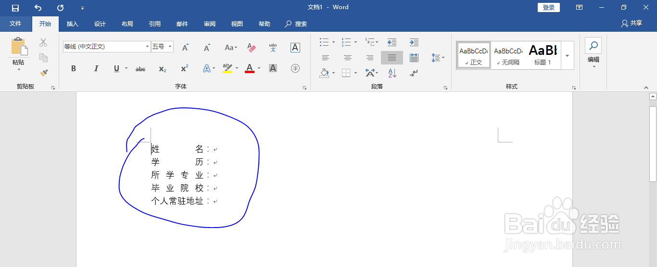Open the Bullets list menu
657x267 pixels.
(x=327, y=42)
